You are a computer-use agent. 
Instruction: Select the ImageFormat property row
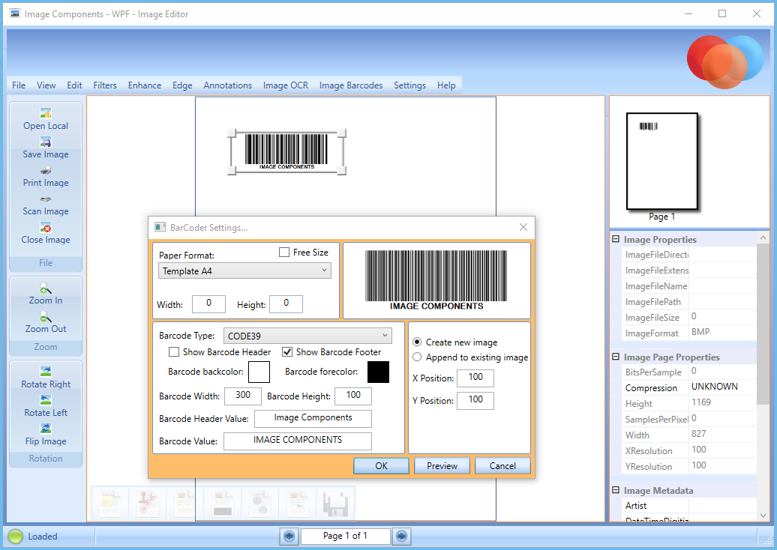688,333
